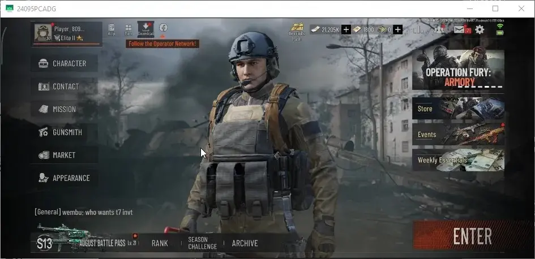Open the MISSION menu
The width and height of the screenshot is (535, 259).
[x=64, y=109]
